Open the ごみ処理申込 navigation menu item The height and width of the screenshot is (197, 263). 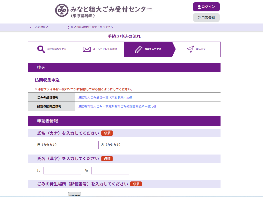(x=40, y=27)
